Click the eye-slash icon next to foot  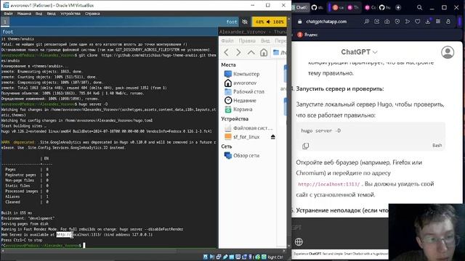point(245,22)
